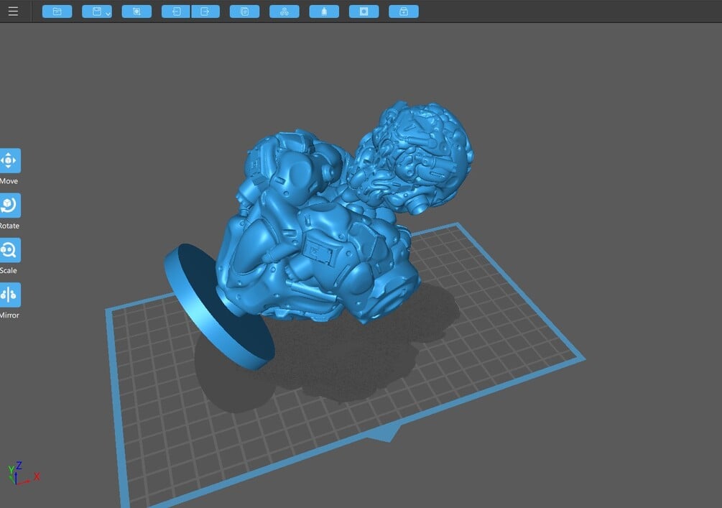
Task: Click the last toolbar icon with plus box
Action: [x=404, y=11]
